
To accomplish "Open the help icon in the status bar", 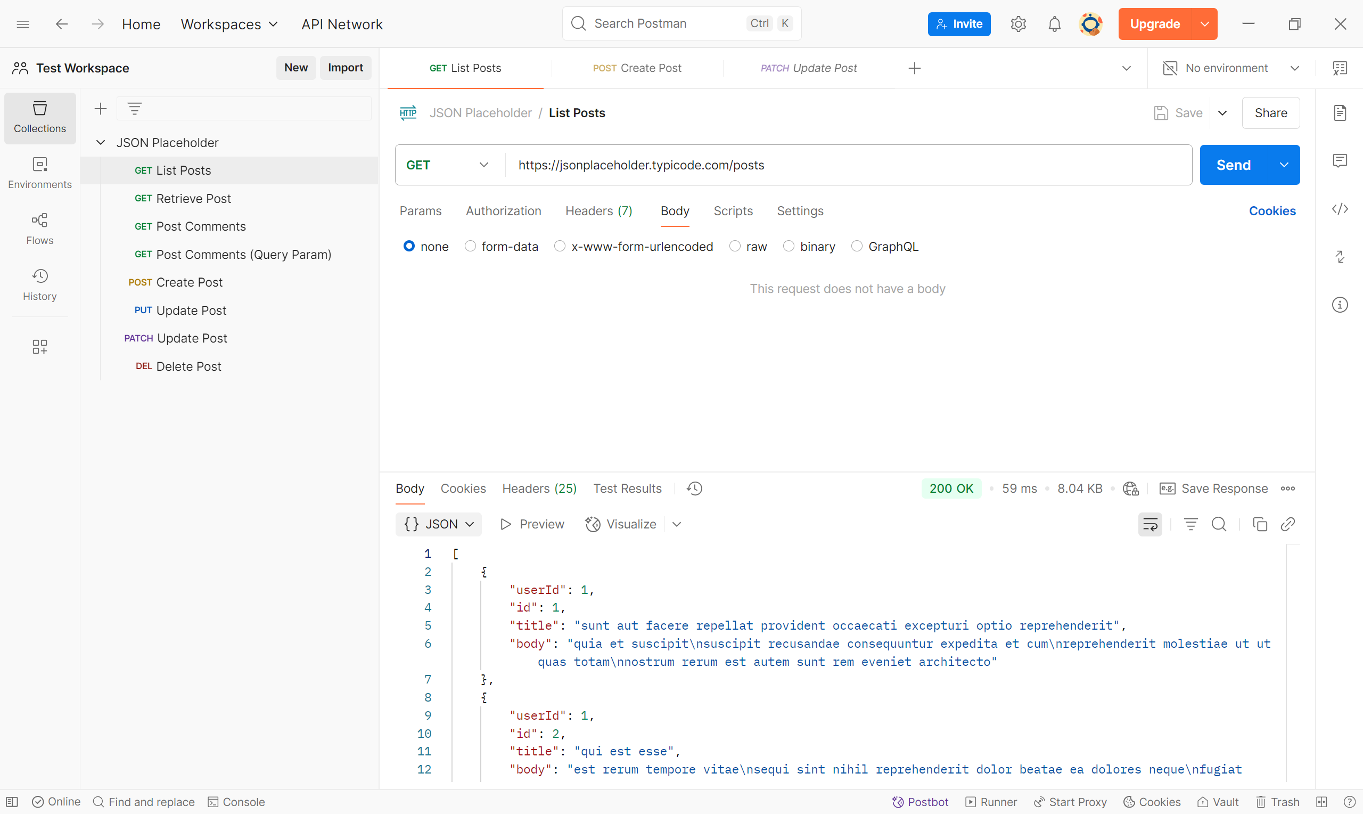I will 1349,802.
